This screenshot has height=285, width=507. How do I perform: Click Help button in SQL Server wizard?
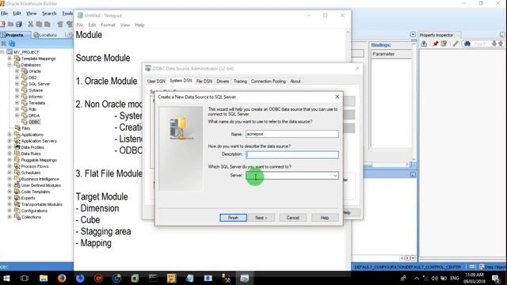point(325,218)
